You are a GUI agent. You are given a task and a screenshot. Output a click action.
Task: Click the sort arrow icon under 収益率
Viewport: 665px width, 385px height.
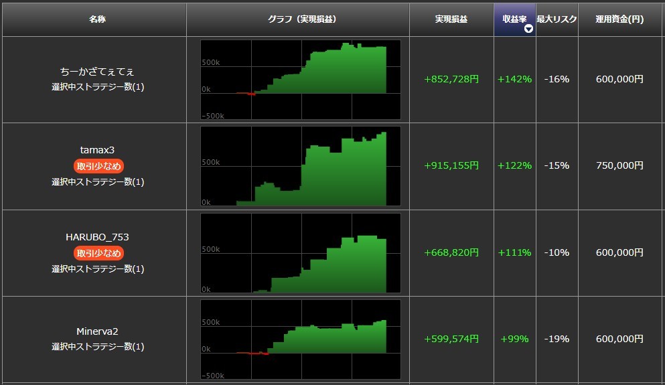point(528,29)
